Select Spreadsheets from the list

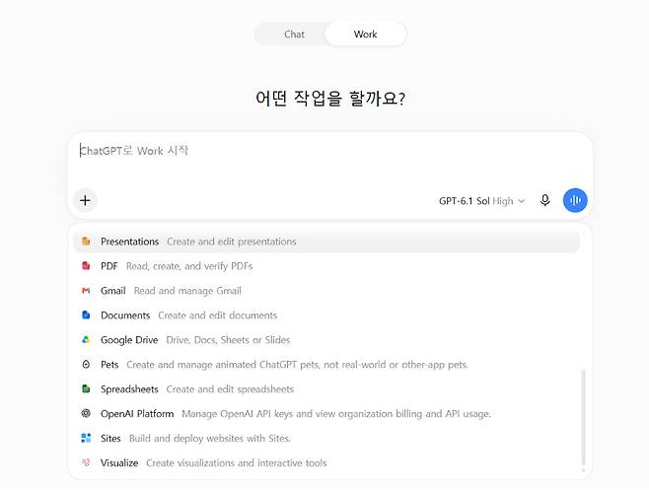(326, 388)
